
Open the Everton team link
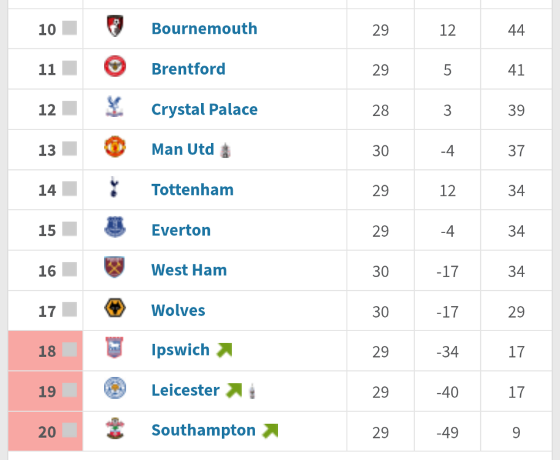[x=181, y=230]
